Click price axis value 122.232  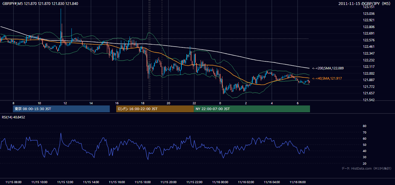[x=368, y=60]
